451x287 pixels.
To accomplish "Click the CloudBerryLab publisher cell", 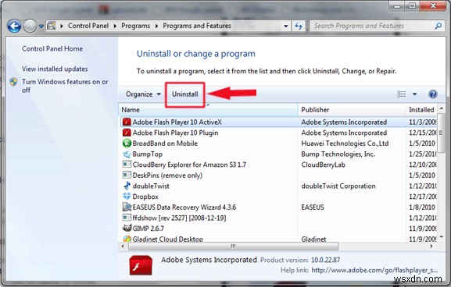I will [323, 165].
